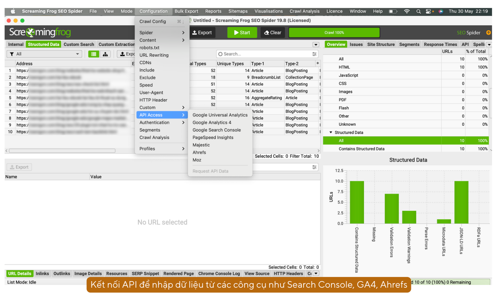This screenshot has height=299, width=499.
Task: Open the All filter dropdown
Action: tap(44, 54)
